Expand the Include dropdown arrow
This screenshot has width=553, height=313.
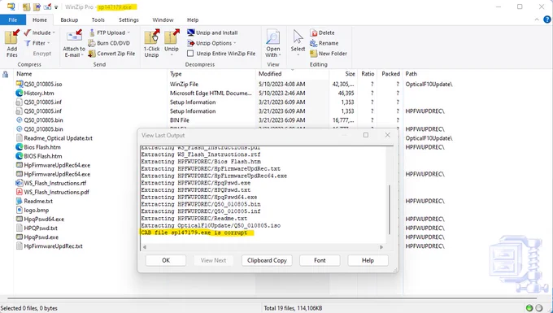tap(54, 33)
